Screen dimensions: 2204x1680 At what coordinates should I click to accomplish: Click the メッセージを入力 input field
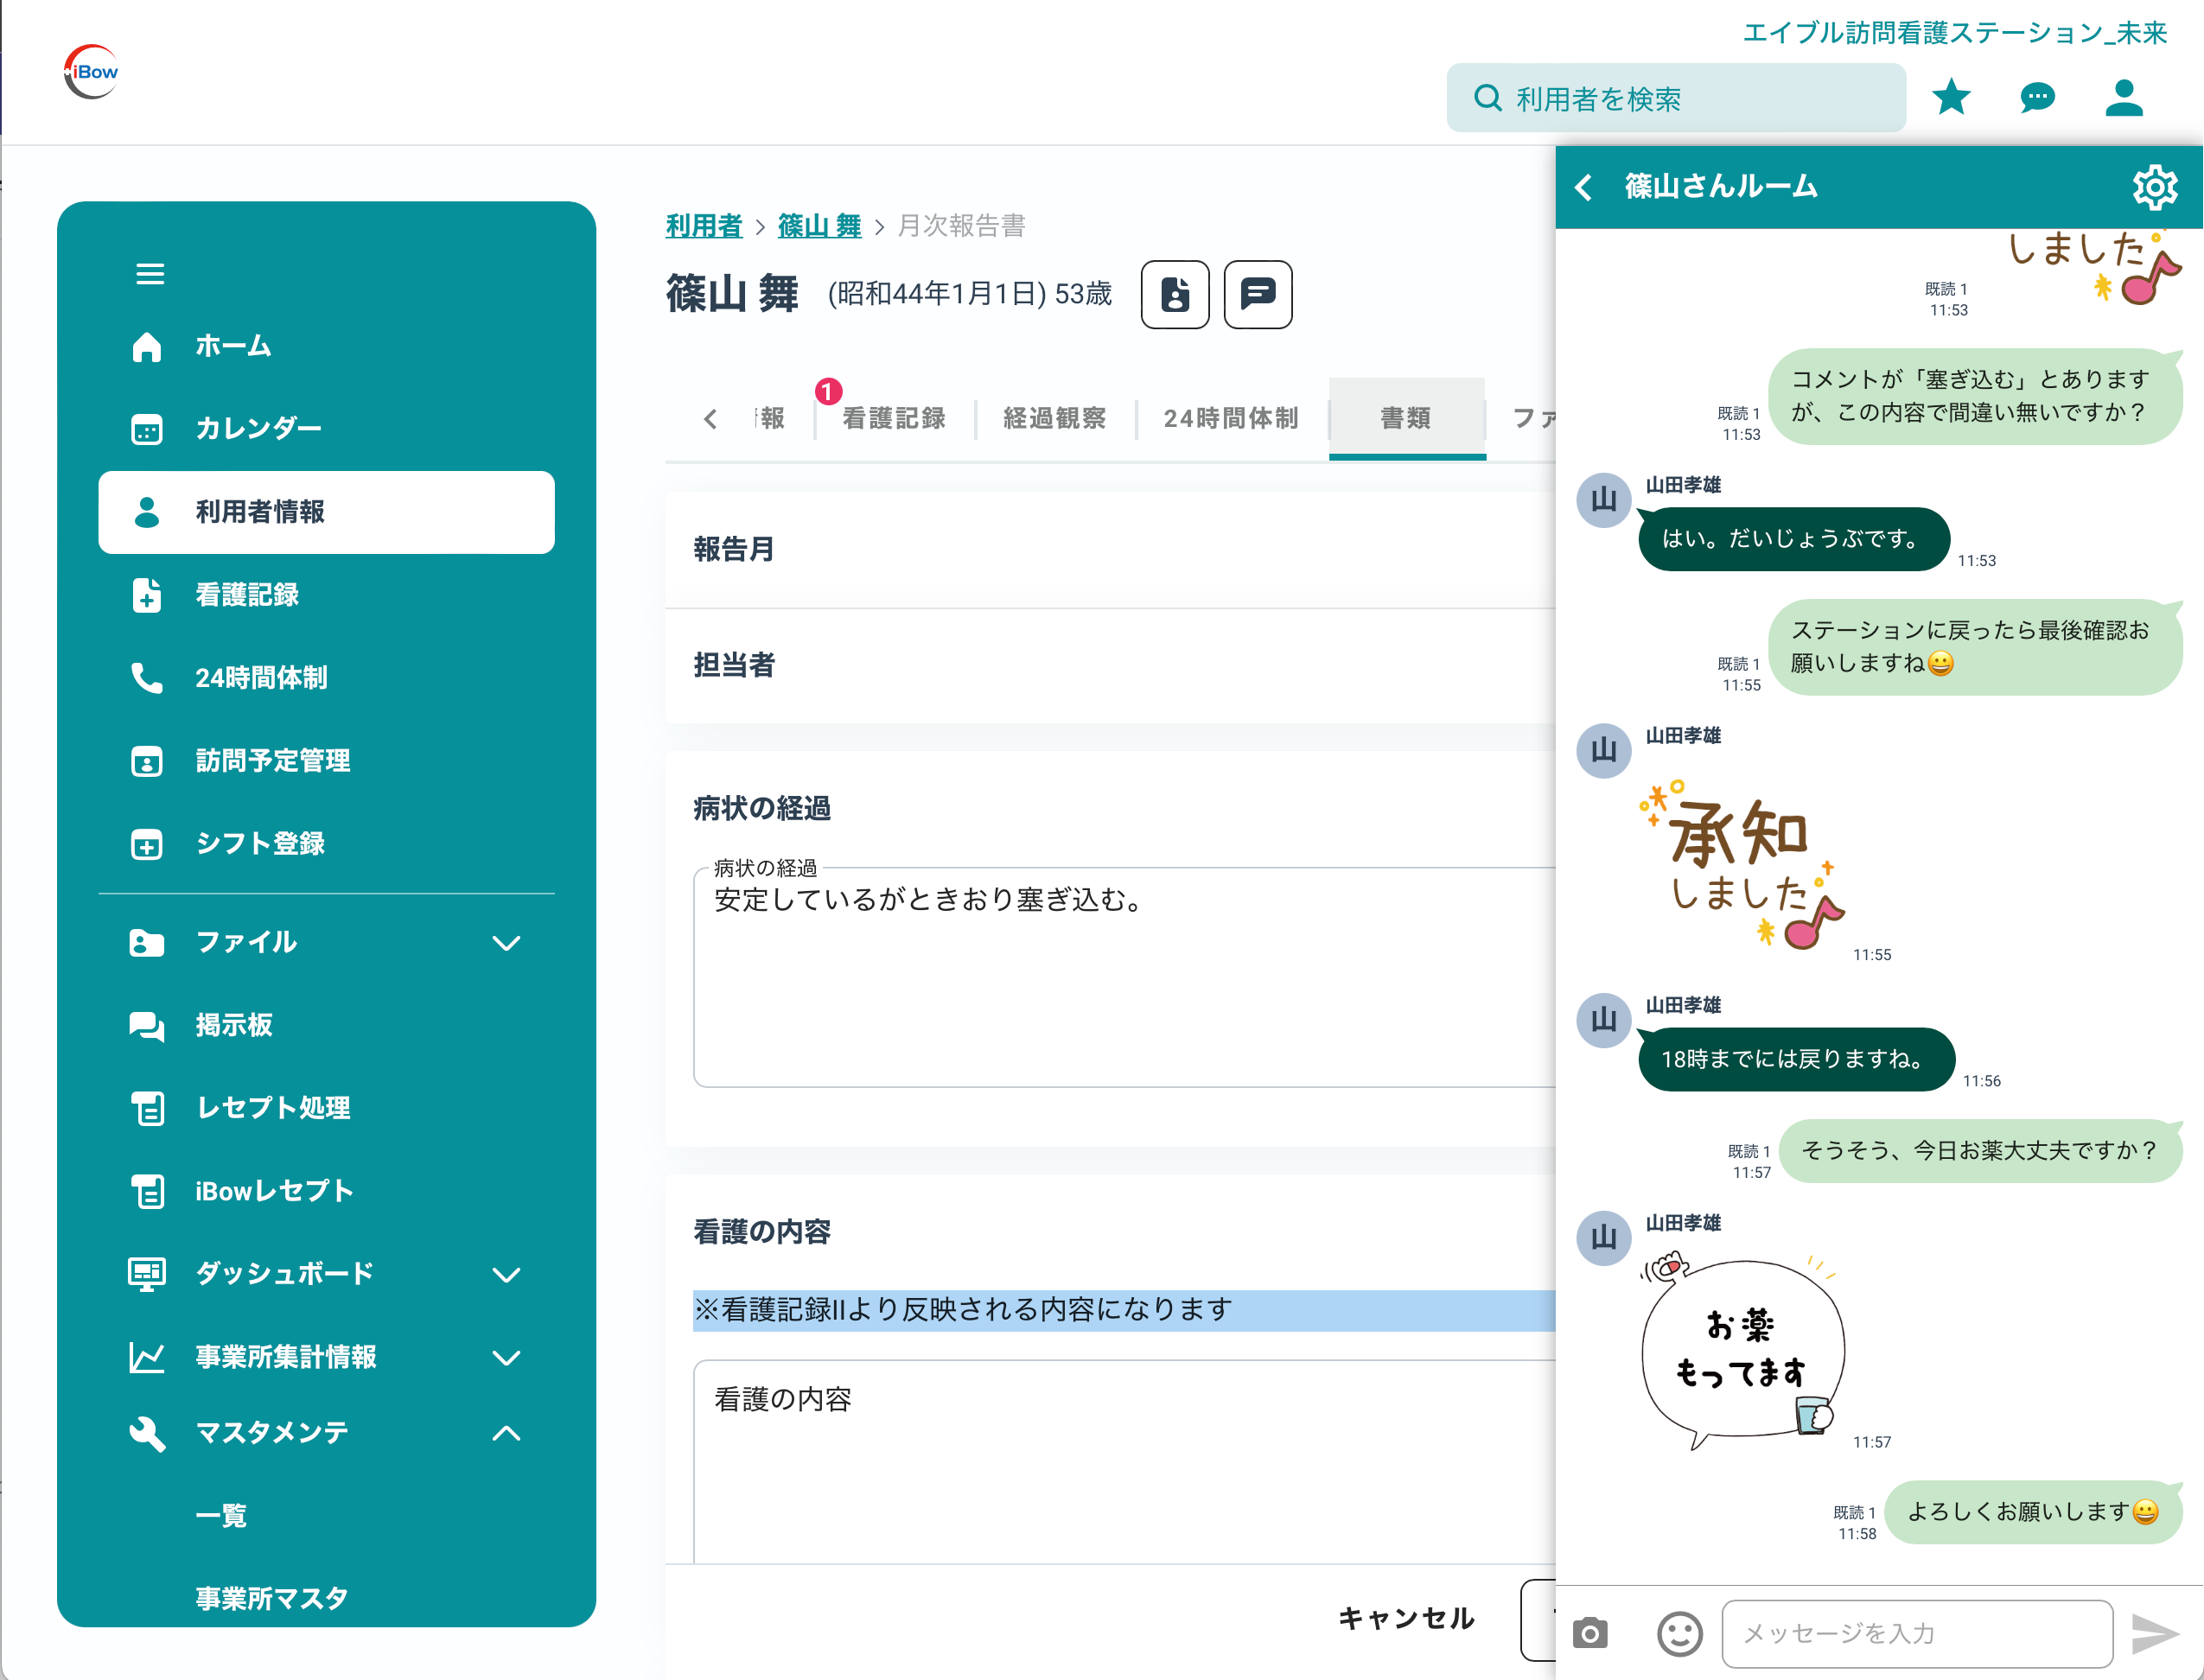1915,1633
